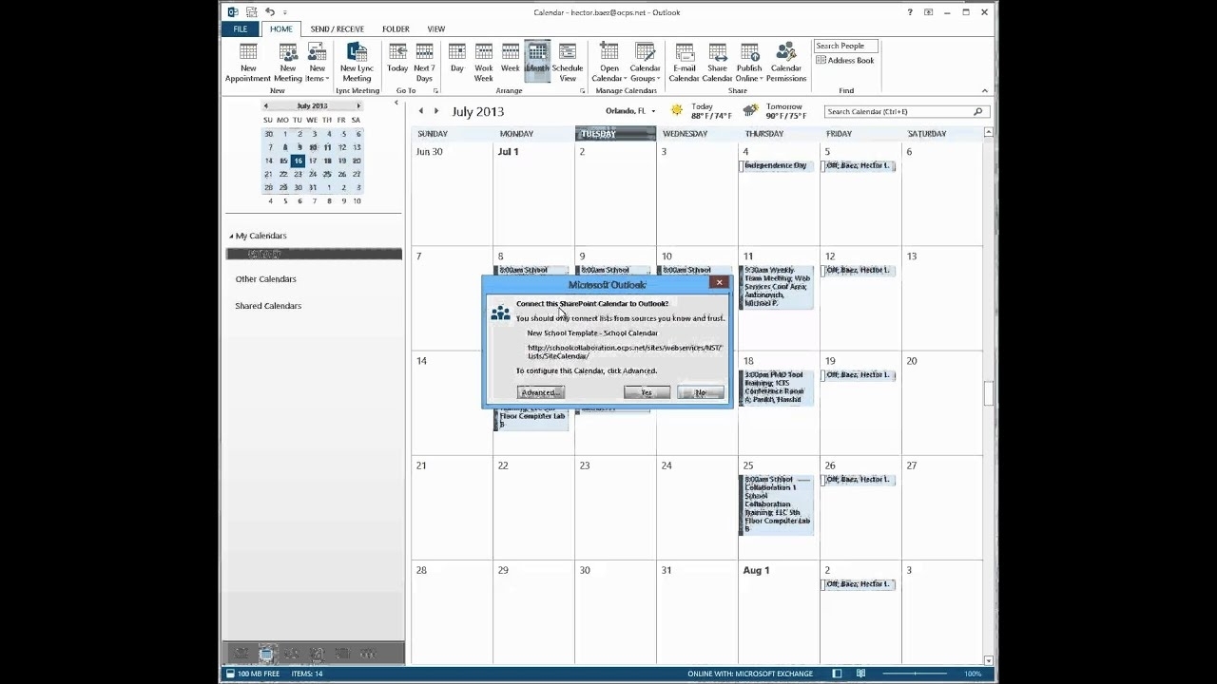Click Today's weather forecast
Viewport: 1217px width, 684px height.
click(x=702, y=111)
